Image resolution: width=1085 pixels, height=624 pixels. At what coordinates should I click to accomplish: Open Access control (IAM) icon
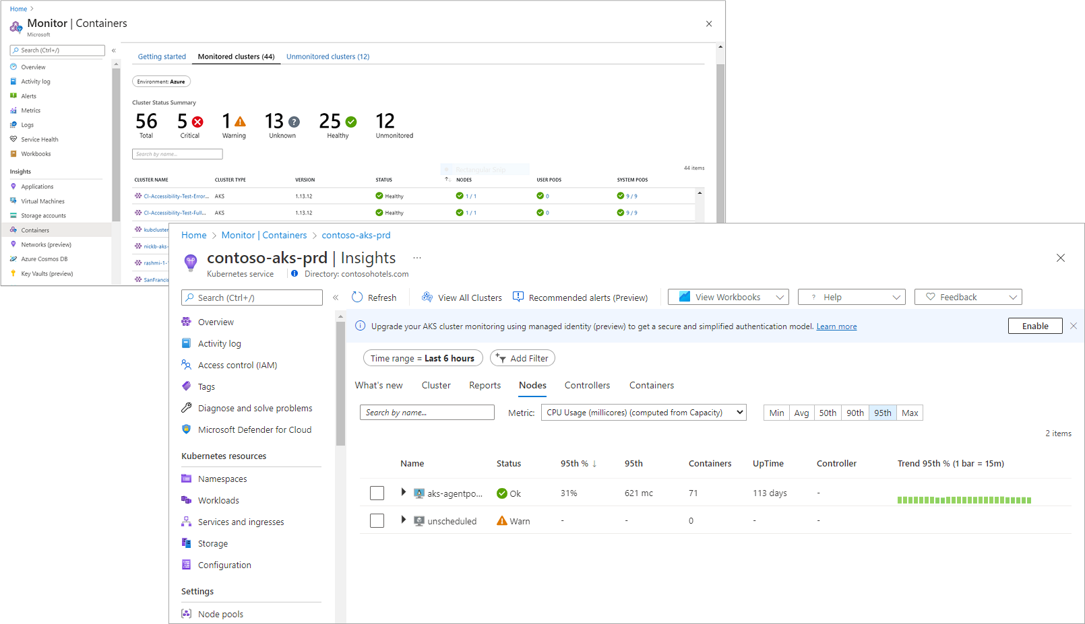[187, 365]
